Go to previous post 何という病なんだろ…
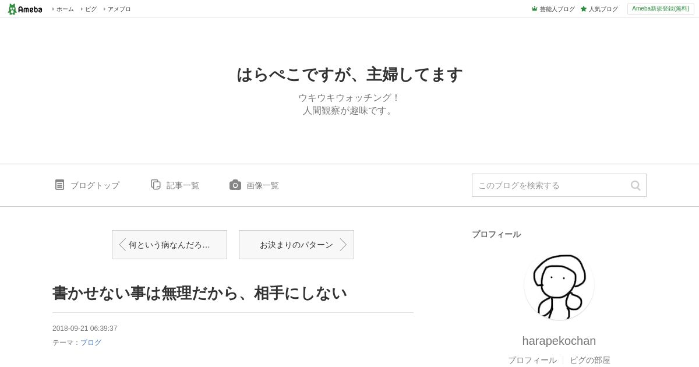Image resolution: width=699 pixels, height=367 pixels. [x=170, y=245]
